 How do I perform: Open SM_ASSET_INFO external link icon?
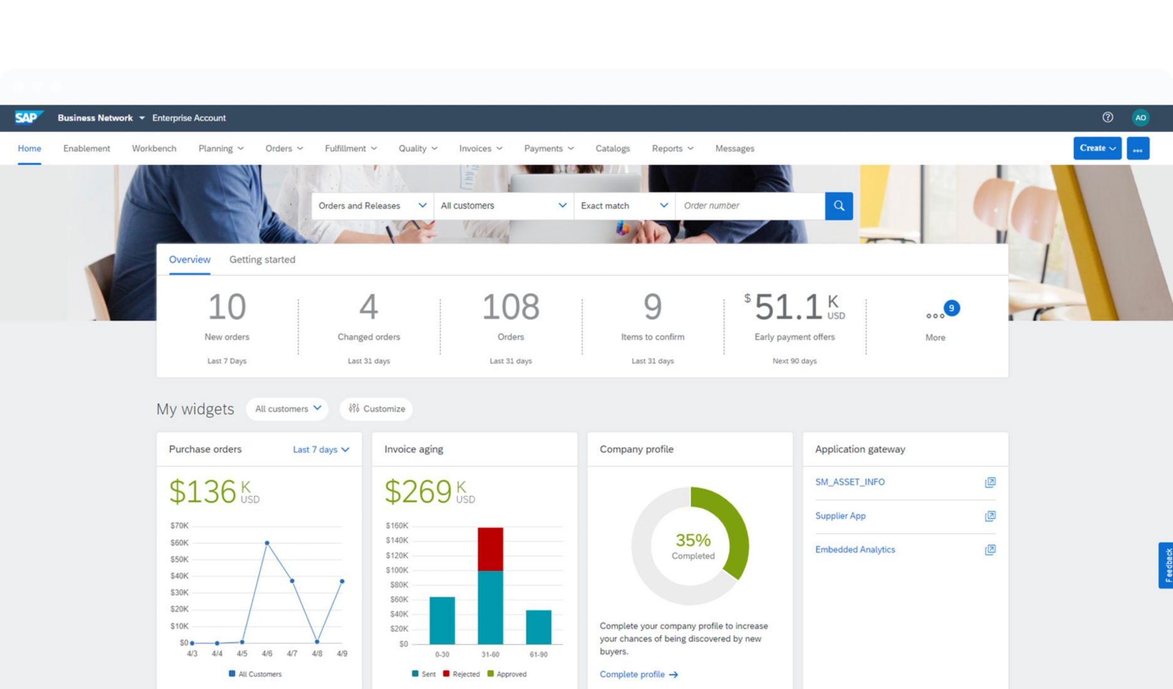click(991, 482)
